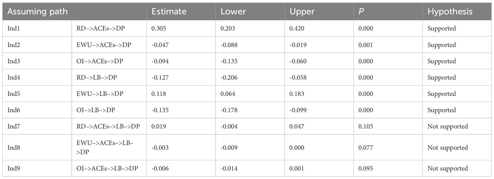Select the P value 0.077
Image resolution: width=494 pixels, height=179 pixels.
366,148
